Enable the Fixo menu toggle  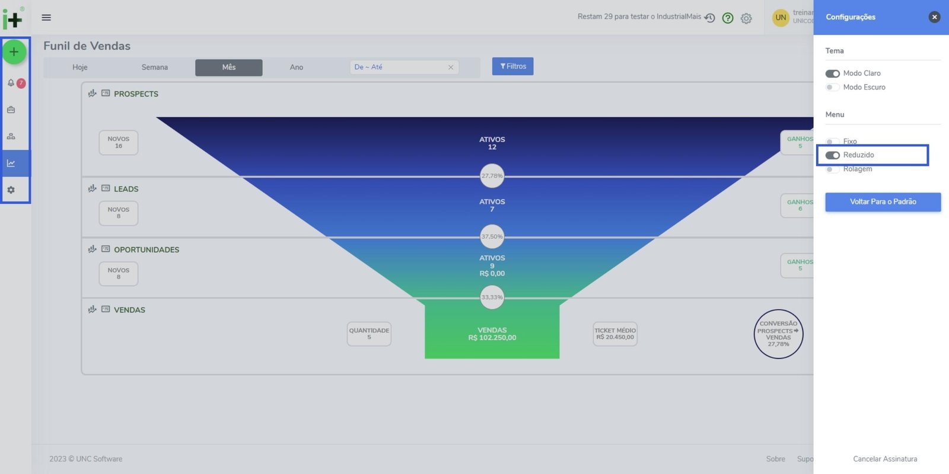[x=832, y=142]
